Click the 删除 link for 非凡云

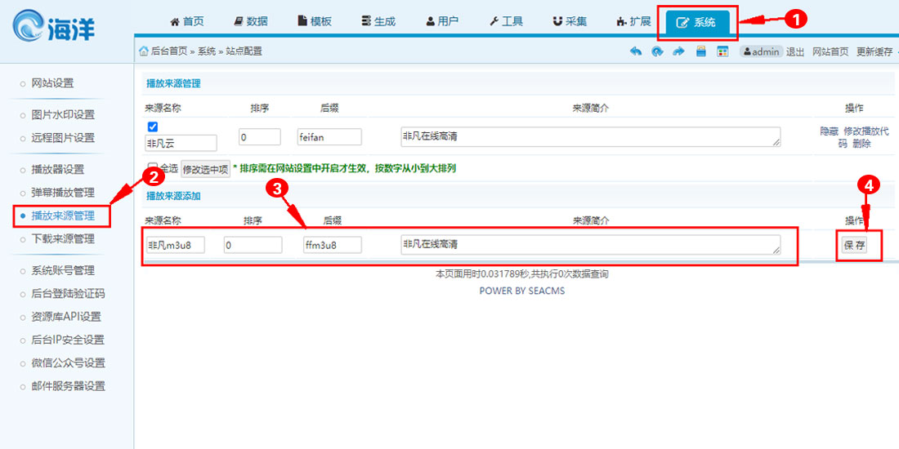tap(861, 144)
